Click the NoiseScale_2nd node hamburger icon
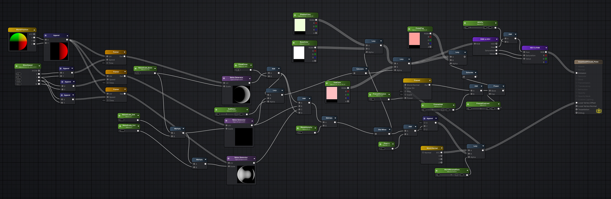The image size is (611, 199). pyautogui.click(x=120, y=115)
